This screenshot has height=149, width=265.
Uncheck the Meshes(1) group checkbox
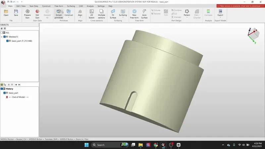[5, 37]
